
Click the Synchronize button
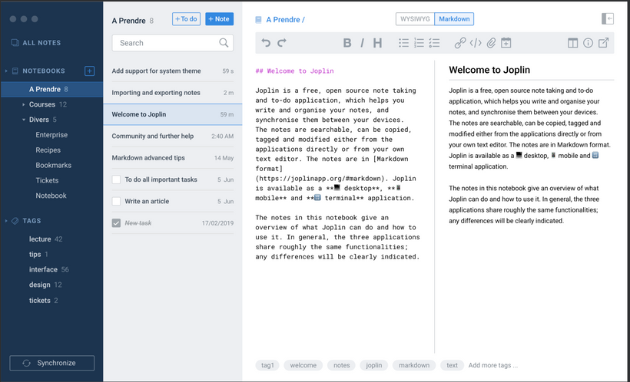point(51,363)
